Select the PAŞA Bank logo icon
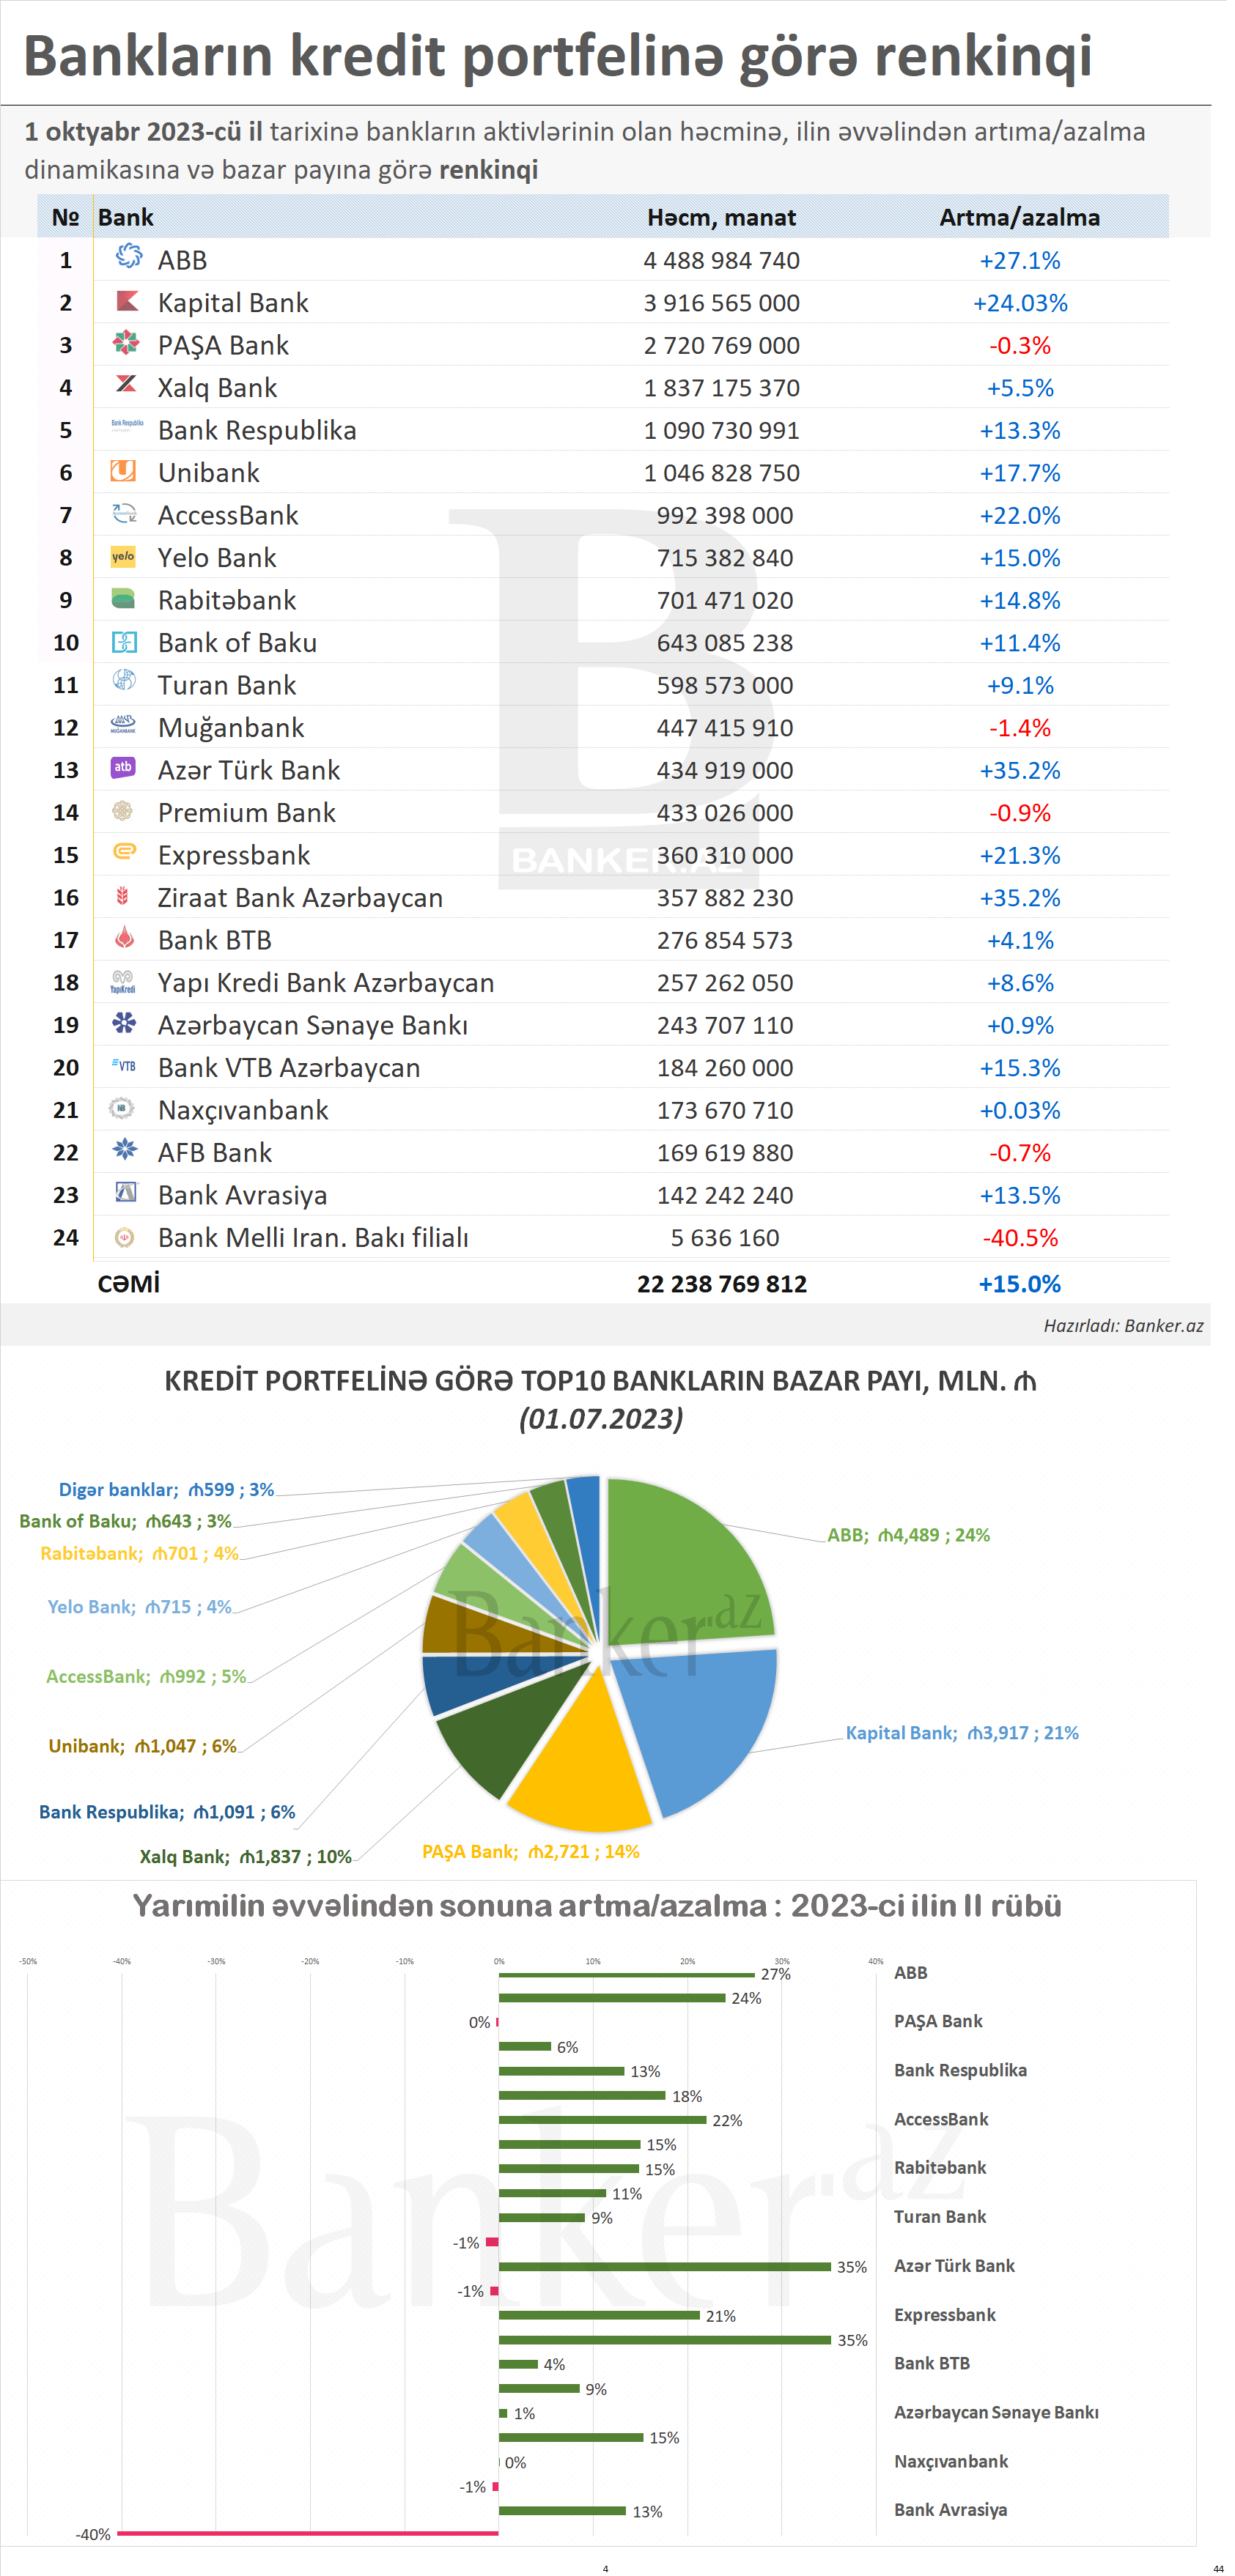Image resolution: width=1235 pixels, height=2576 pixels. 125,344
